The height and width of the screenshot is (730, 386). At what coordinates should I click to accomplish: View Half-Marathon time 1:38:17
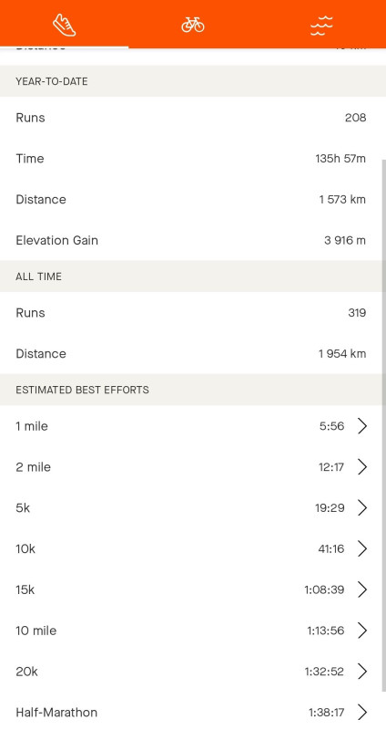(327, 713)
